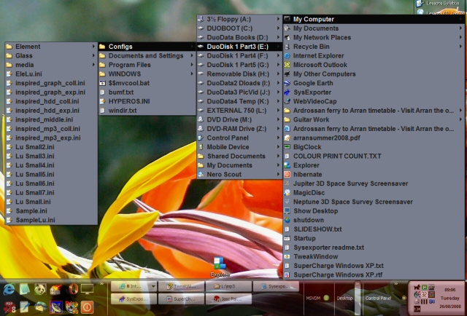Screen dimensions: 467x316
Task: Switch to the SuperCh... taskbar button
Action: [182, 299]
